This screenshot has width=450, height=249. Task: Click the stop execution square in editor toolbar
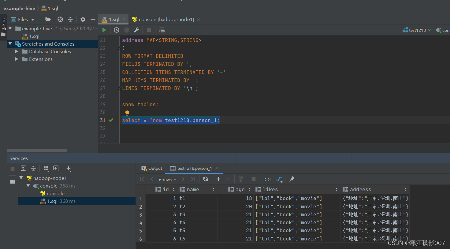click(x=149, y=30)
